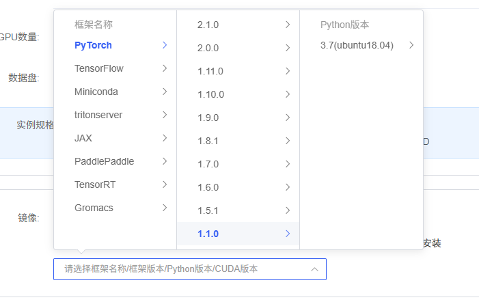Choose framework version 2.0.0

coord(238,48)
